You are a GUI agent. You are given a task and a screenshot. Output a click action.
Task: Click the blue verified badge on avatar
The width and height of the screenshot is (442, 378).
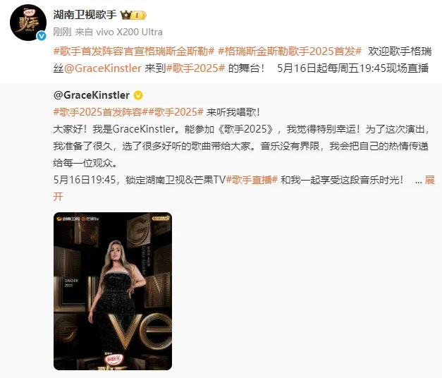42,36
